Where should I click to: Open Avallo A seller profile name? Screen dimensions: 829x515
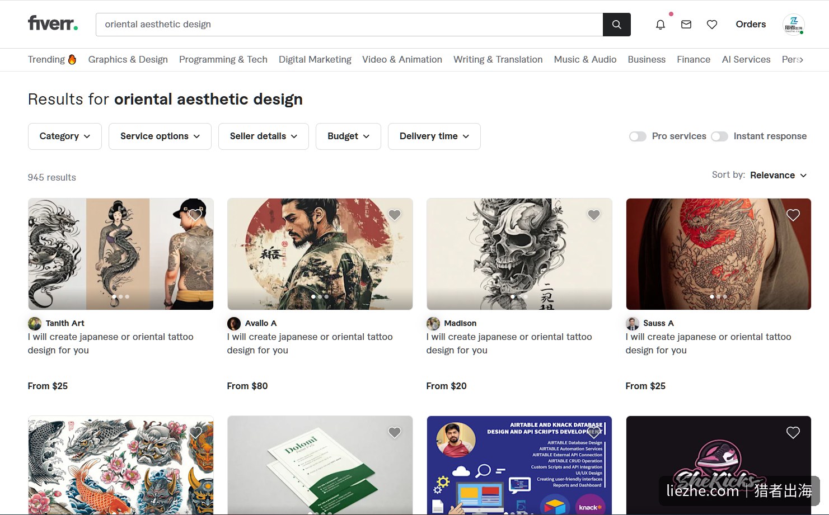(261, 323)
